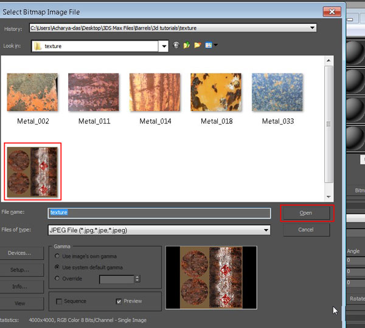
Task: Open the Look in folder dropdown
Action: (164, 46)
